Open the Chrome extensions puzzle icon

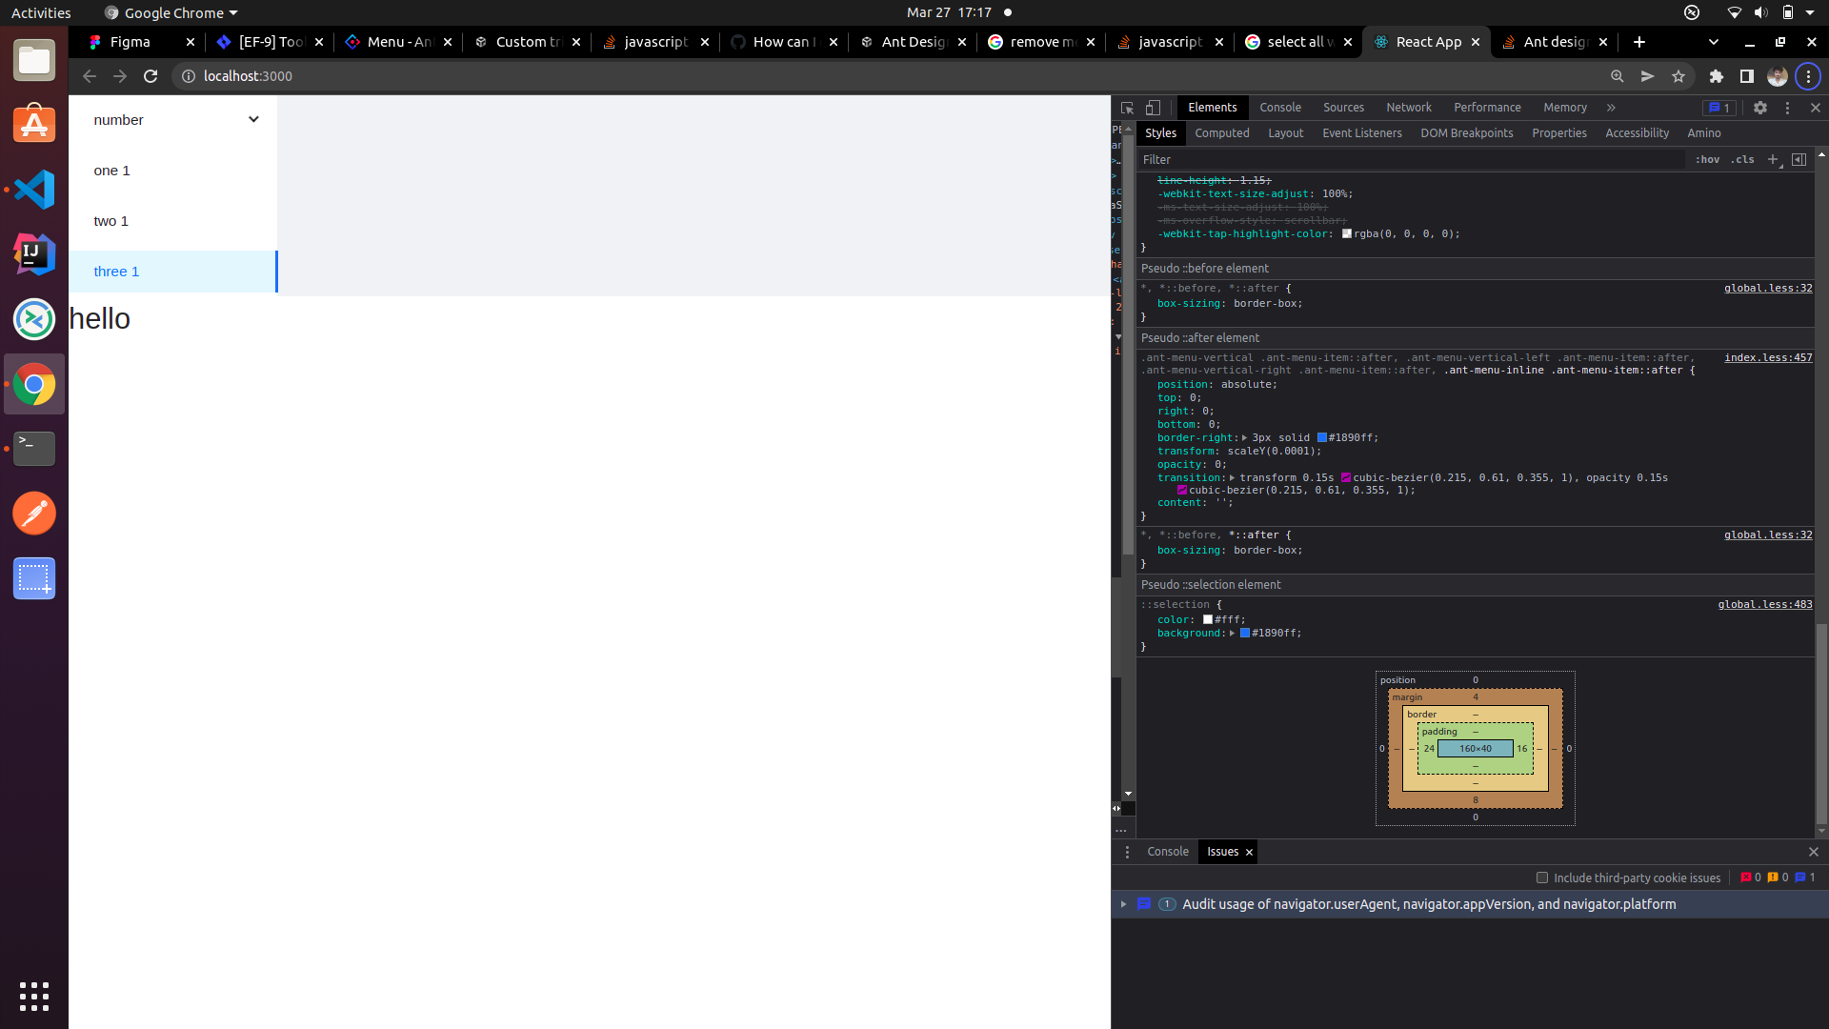click(1717, 76)
